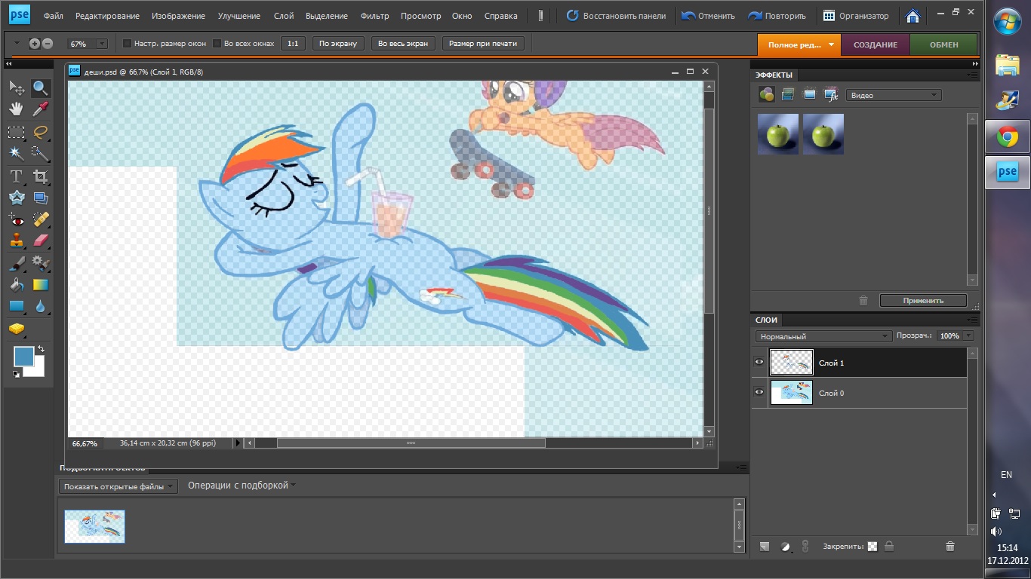This screenshot has width=1031, height=579.
Task: Choose the Eraser tool
Action: [41, 241]
